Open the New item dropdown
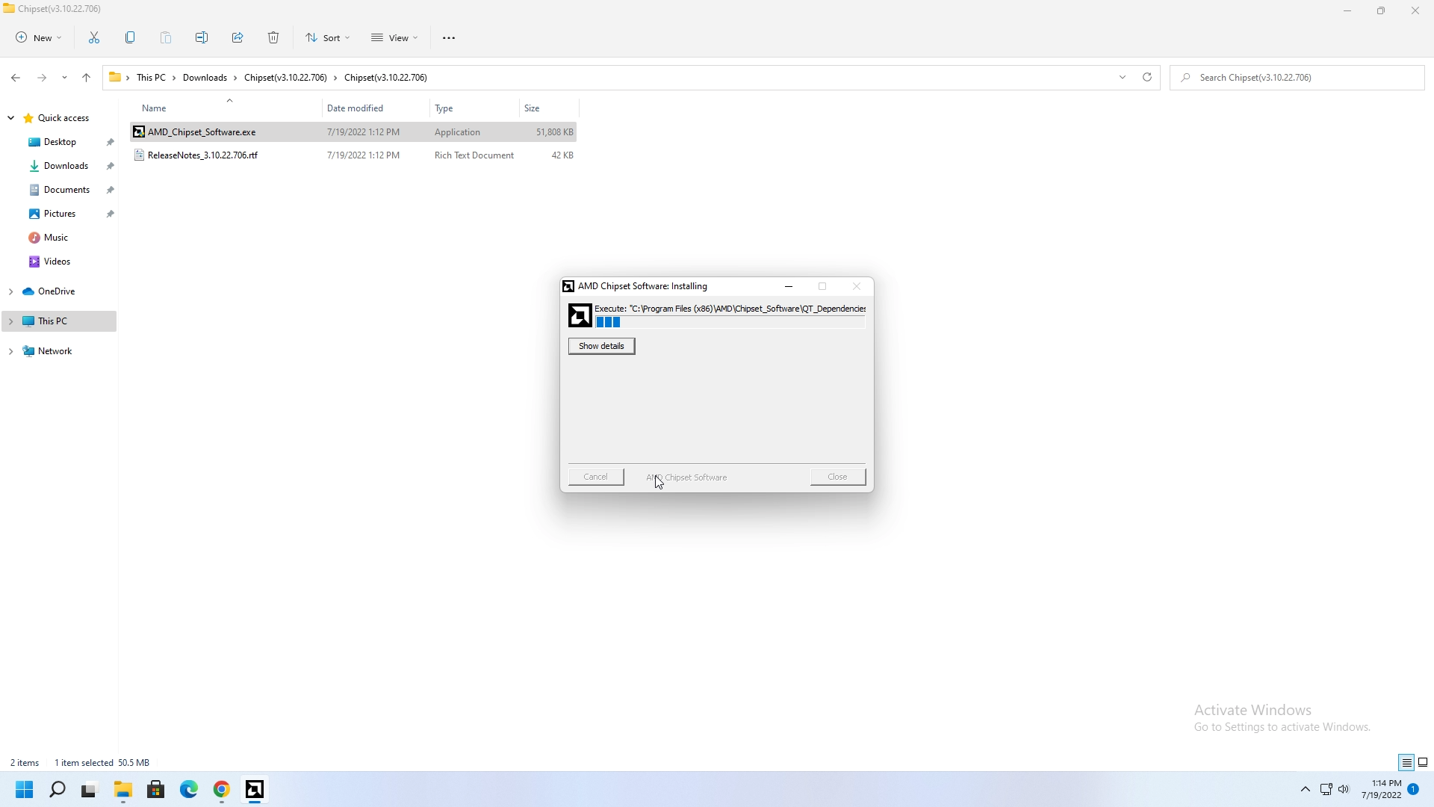This screenshot has height=807, width=1434. pos(39,38)
